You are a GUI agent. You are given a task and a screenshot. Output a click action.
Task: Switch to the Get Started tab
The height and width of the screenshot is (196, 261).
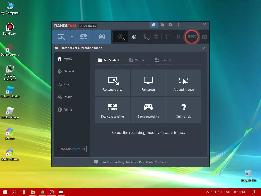tap(108, 60)
